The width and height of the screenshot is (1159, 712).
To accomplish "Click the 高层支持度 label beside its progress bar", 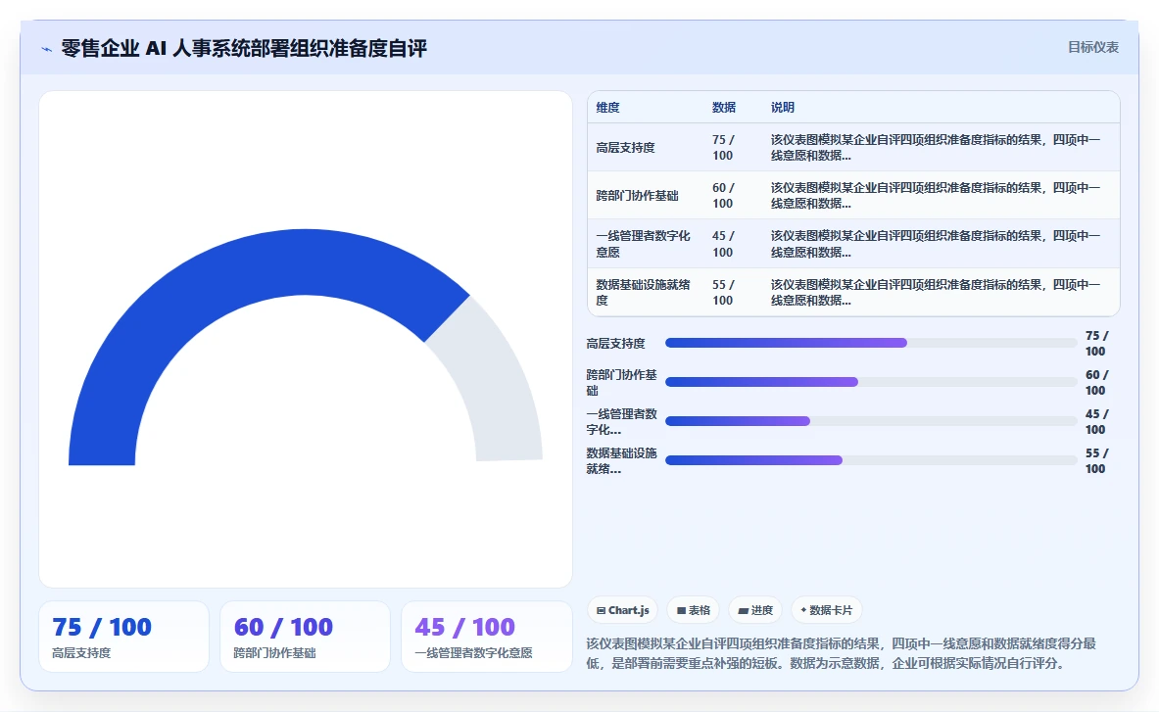I will (x=615, y=344).
